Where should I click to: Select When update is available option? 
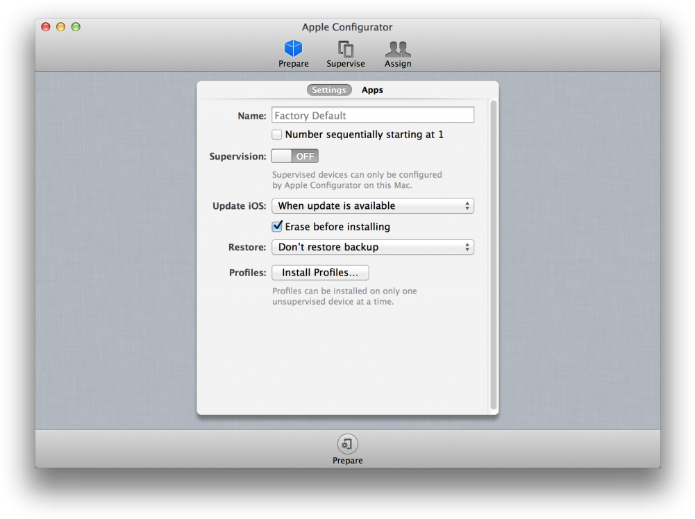coord(372,205)
